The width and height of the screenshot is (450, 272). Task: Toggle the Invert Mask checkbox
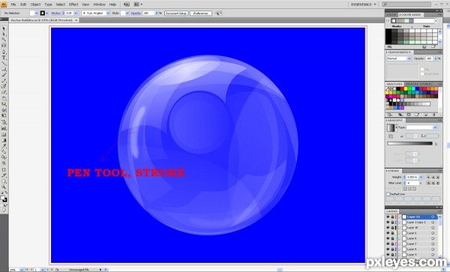[x=422, y=74]
